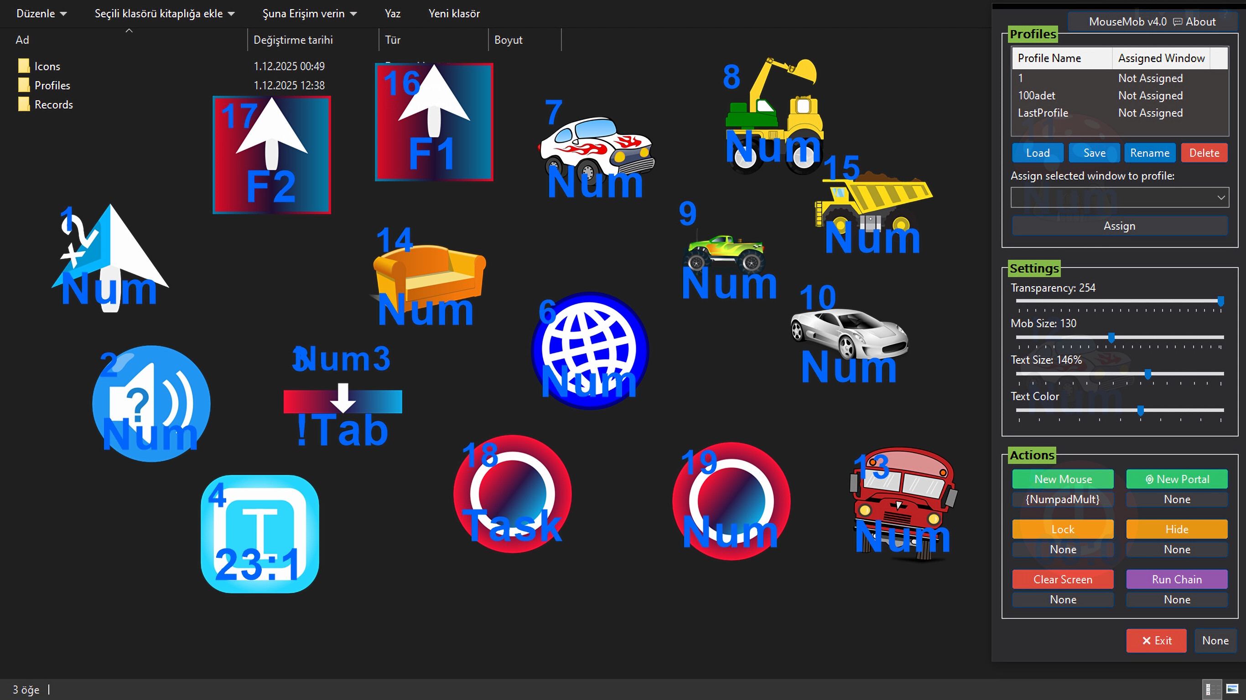
Task: Open the assign window to profile dropdown
Action: 1119,197
